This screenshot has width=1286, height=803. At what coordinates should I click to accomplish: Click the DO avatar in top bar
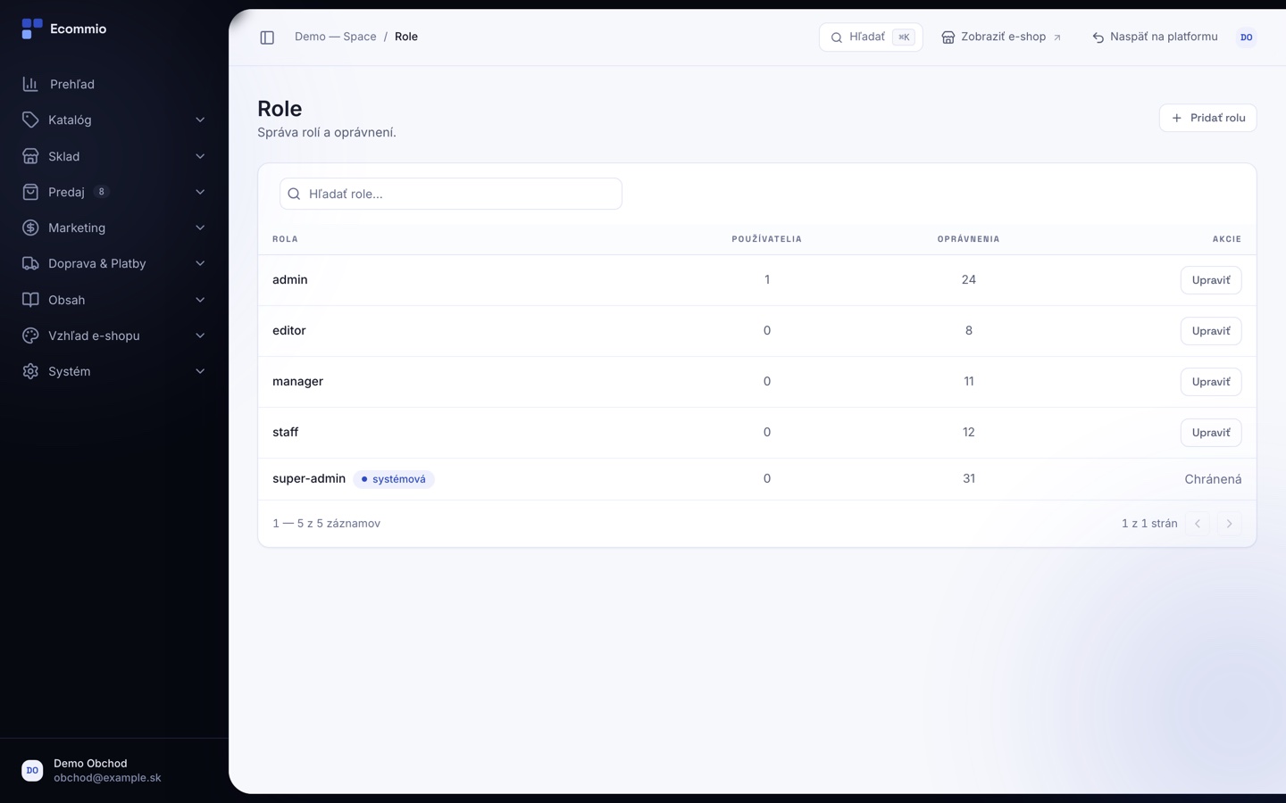pos(1247,37)
